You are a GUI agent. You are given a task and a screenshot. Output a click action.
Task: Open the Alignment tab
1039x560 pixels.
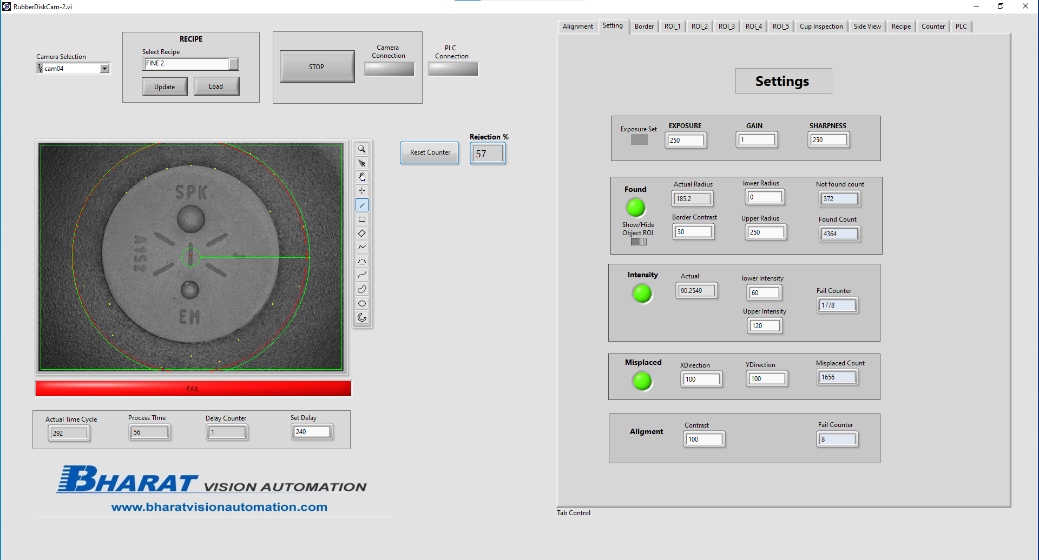click(577, 26)
